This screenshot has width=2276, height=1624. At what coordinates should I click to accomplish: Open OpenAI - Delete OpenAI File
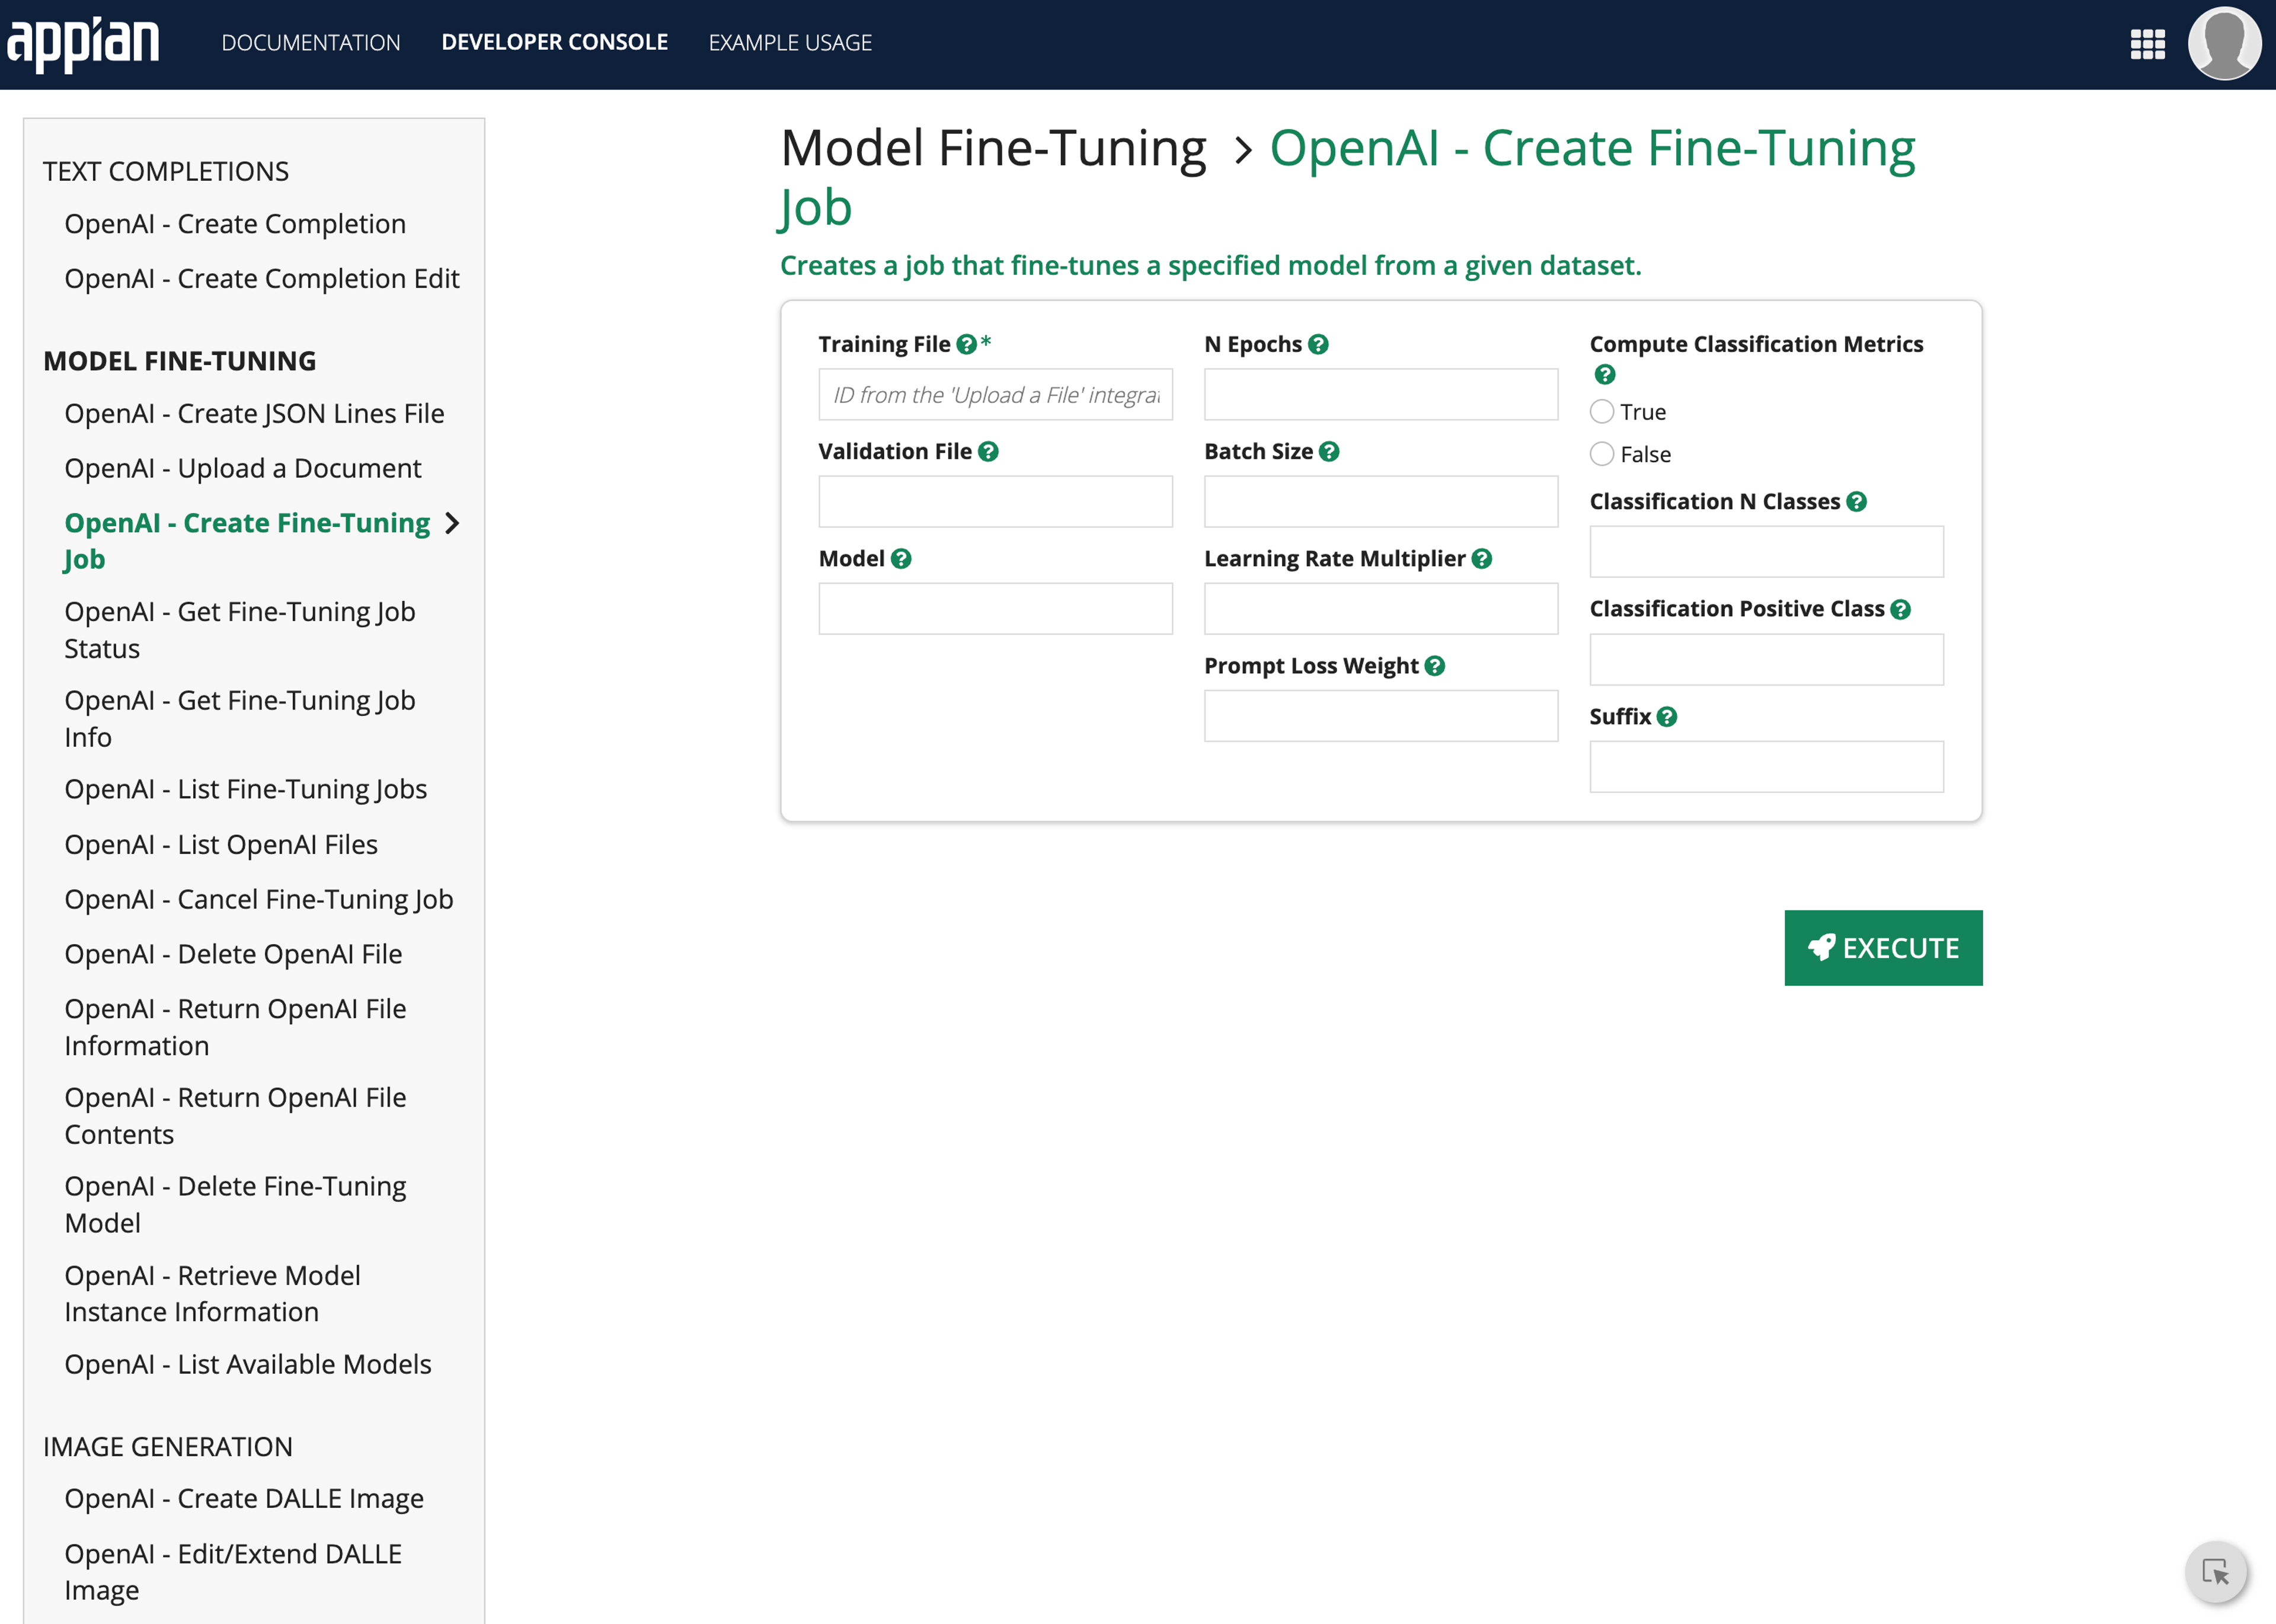(233, 955)
